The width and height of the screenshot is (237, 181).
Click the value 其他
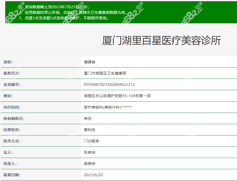[x=88, y=119]
